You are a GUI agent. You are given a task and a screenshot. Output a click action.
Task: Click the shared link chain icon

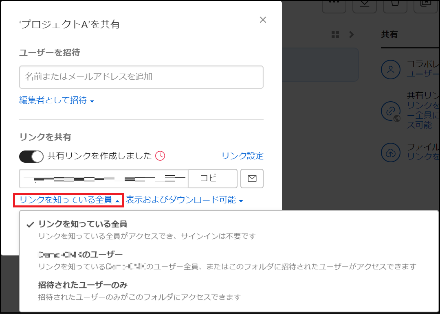(391, 111)
